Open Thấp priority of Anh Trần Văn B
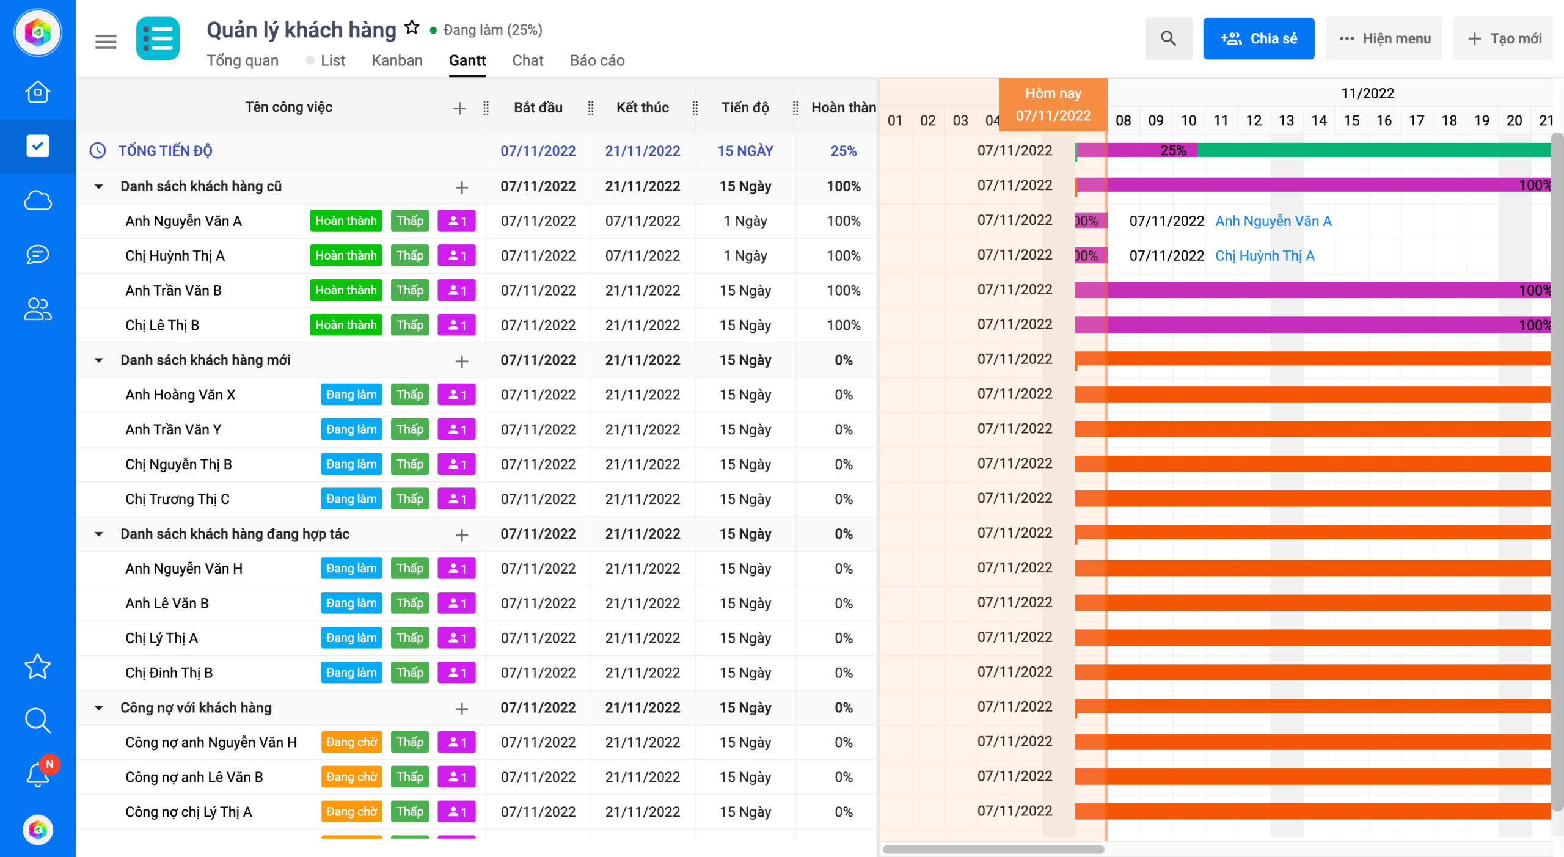The height and width of the screenshot is (857, 1564). pos(410,290)
